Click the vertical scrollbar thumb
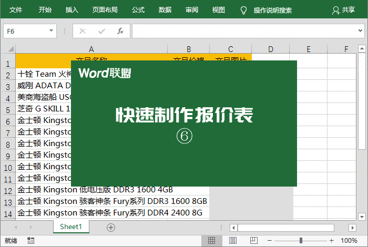Viewport: 368px width, 247px height. click(362, 101)
